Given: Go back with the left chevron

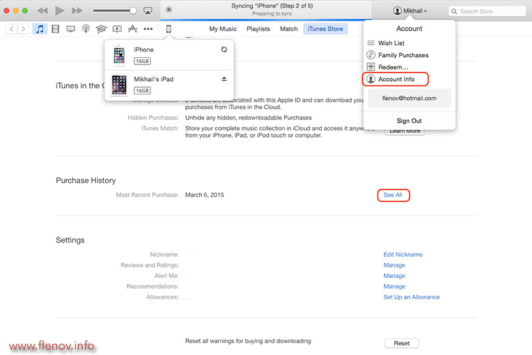Looking at the screenshot, I should [x=11, y=29].
